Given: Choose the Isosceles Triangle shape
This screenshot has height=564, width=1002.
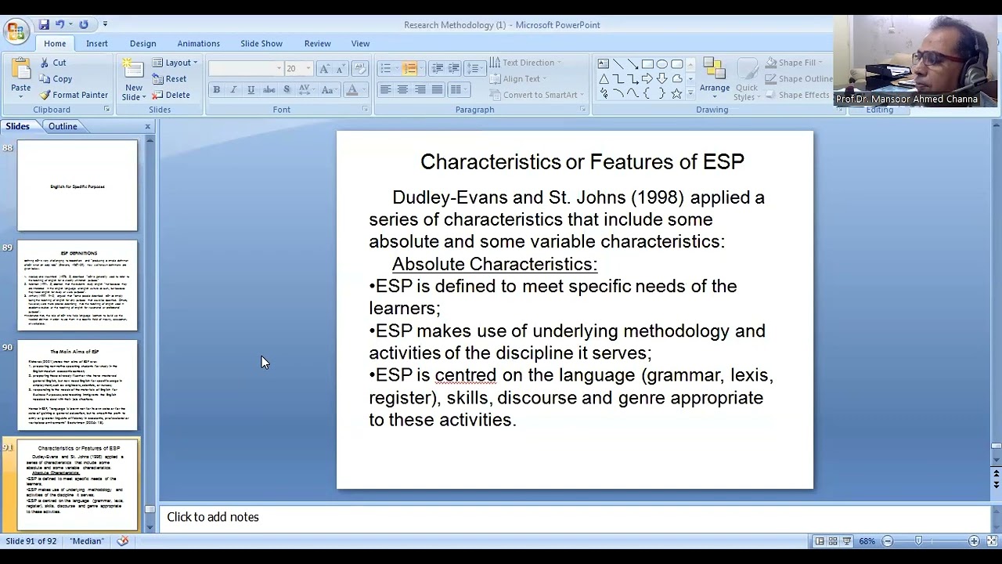Looking at the screenshot, I should pos(603,78).
